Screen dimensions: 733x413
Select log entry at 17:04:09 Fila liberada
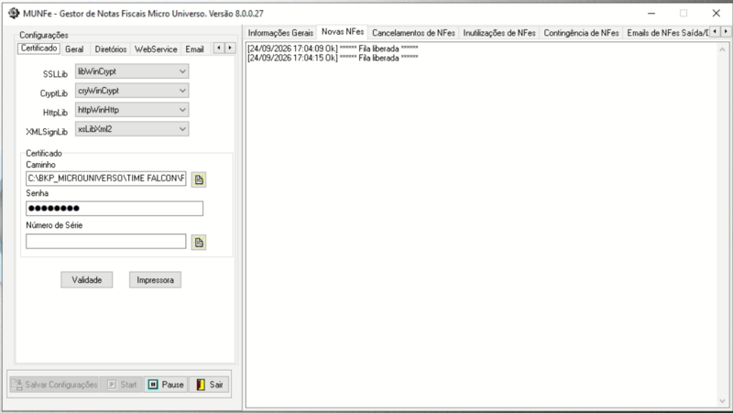coord(333,49)
